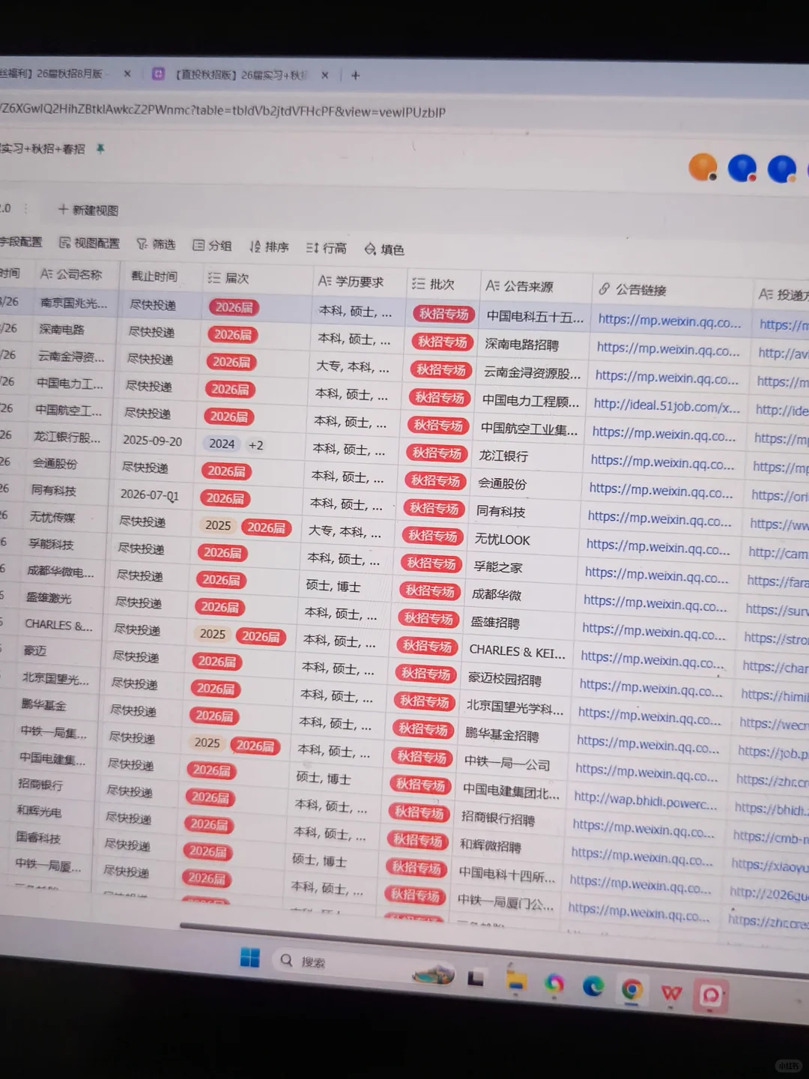The image size is (809, 1079).
Task: Click 大专, 本科 cell in 云南金浔 row
Action: [352, 367]
